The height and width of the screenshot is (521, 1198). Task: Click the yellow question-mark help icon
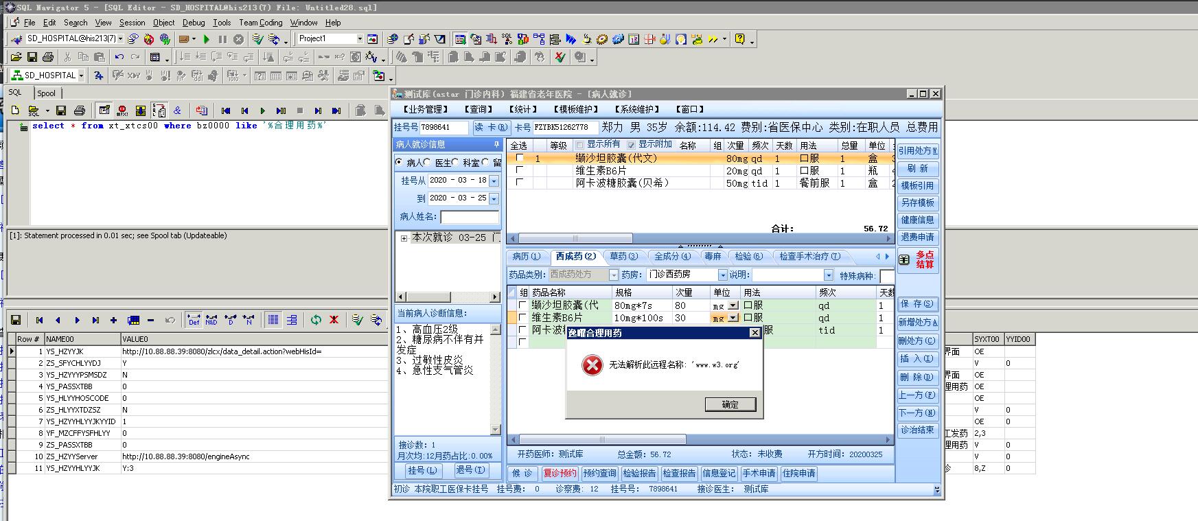tap(739, 39)
